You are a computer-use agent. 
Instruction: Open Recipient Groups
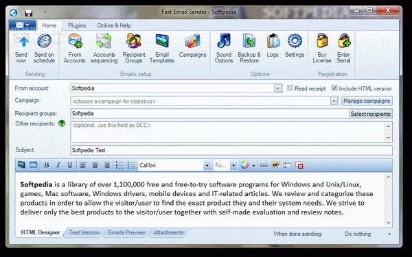(134, 48)
